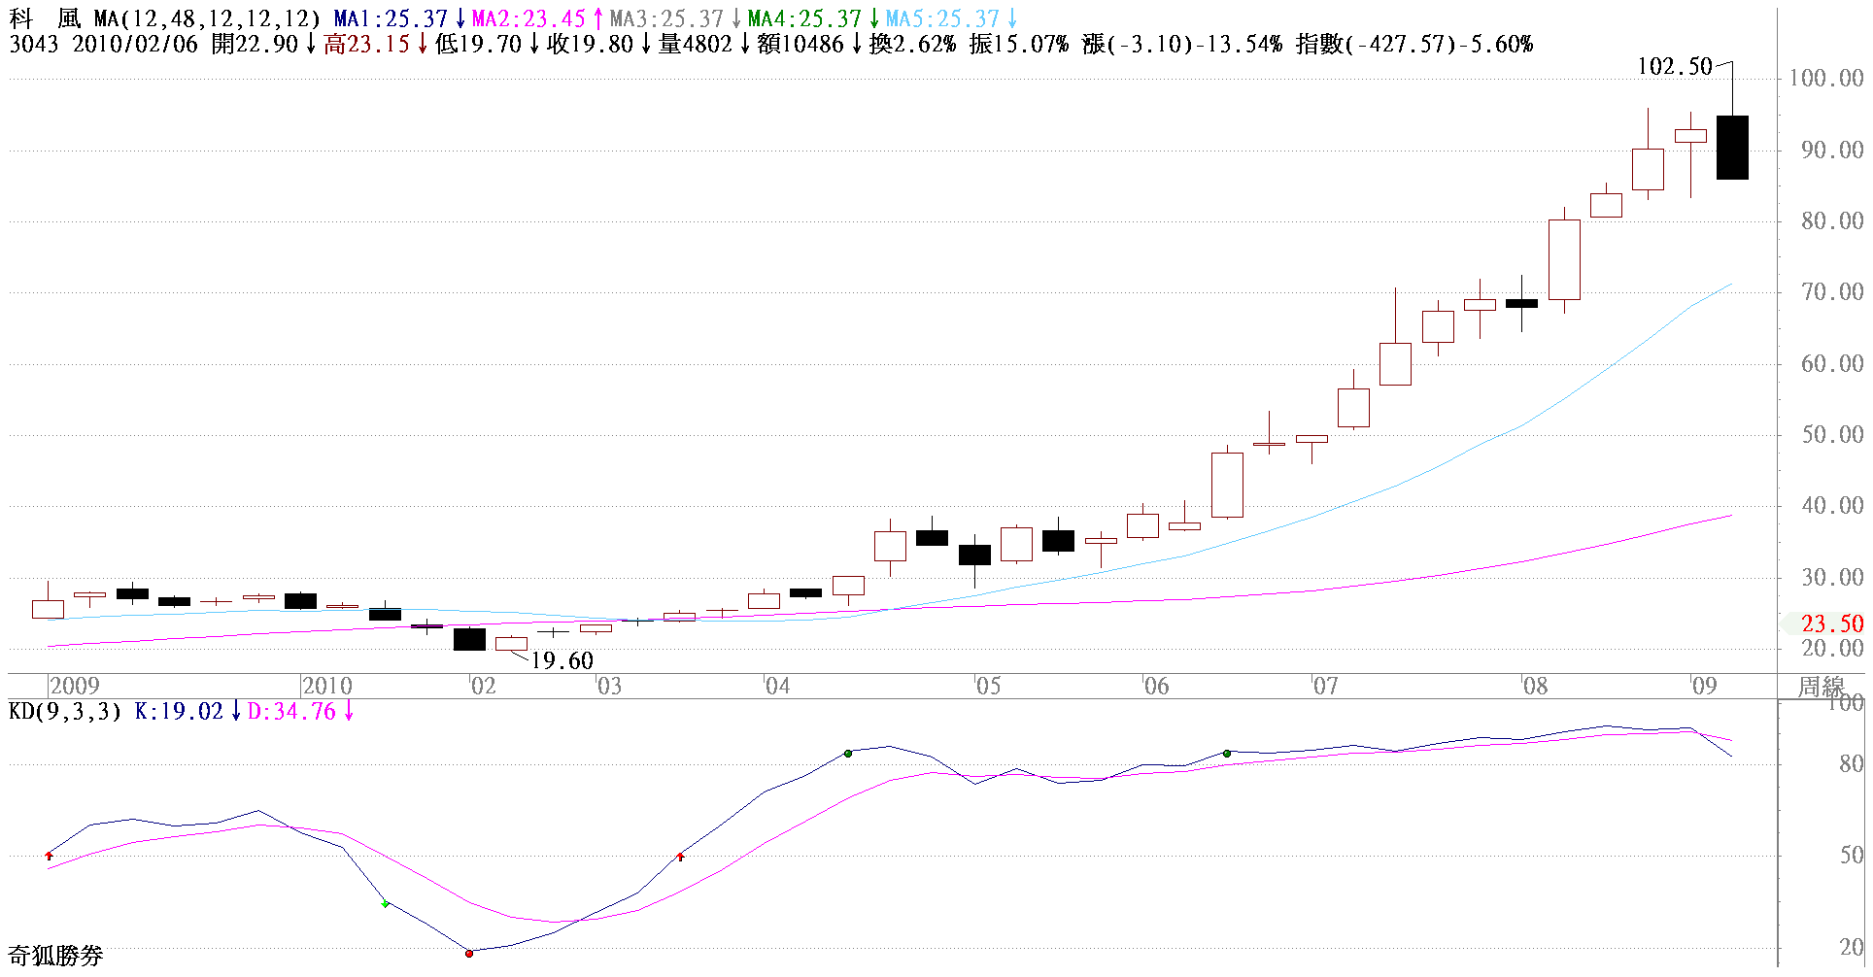Click the stock code 3043
Viewport: 1873px width, 977px height.
pos(34,45)
